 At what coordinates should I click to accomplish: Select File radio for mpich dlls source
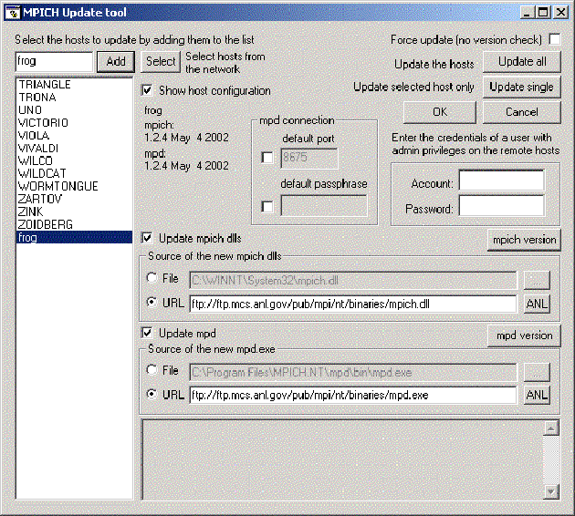coord(152,278)
